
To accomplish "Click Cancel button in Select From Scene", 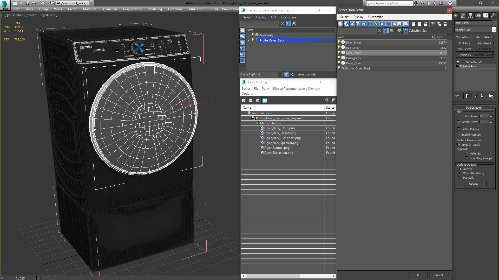I will pyautogui.click(x=438, y=275).
